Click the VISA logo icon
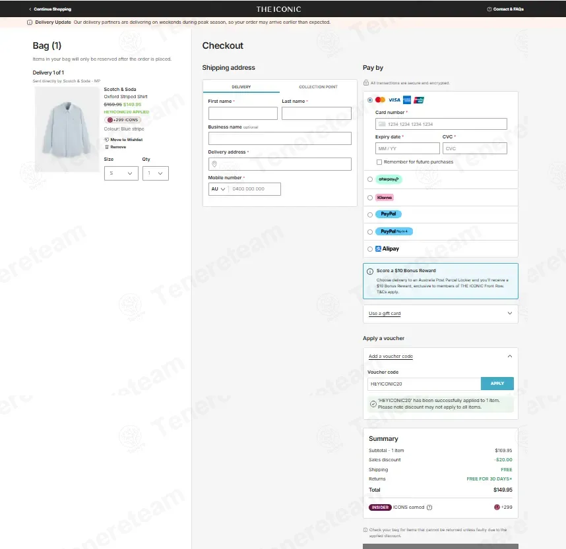Viewport: 566px width, 549px height. [394, 100]
